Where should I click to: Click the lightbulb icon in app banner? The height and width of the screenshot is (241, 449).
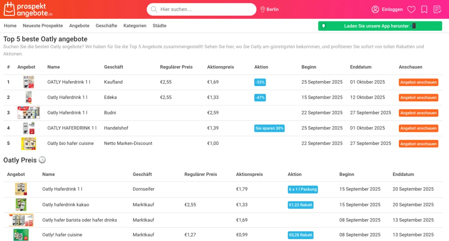click(324, 26)
